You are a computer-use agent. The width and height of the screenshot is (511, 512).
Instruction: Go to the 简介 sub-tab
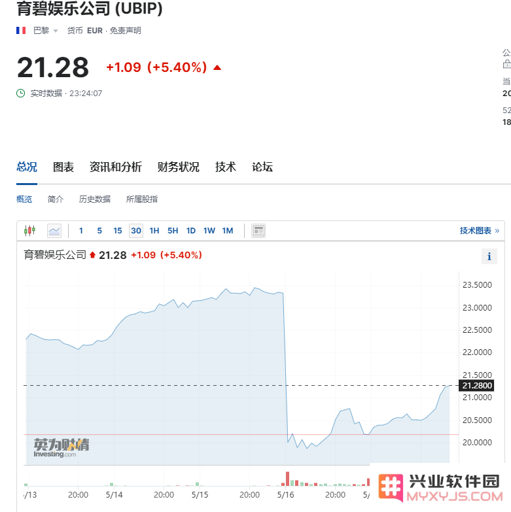tap(56, 199)
